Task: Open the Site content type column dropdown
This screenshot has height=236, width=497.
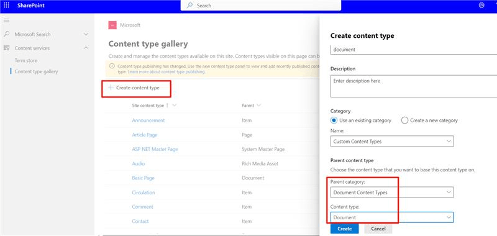Action: coord(174,106)
